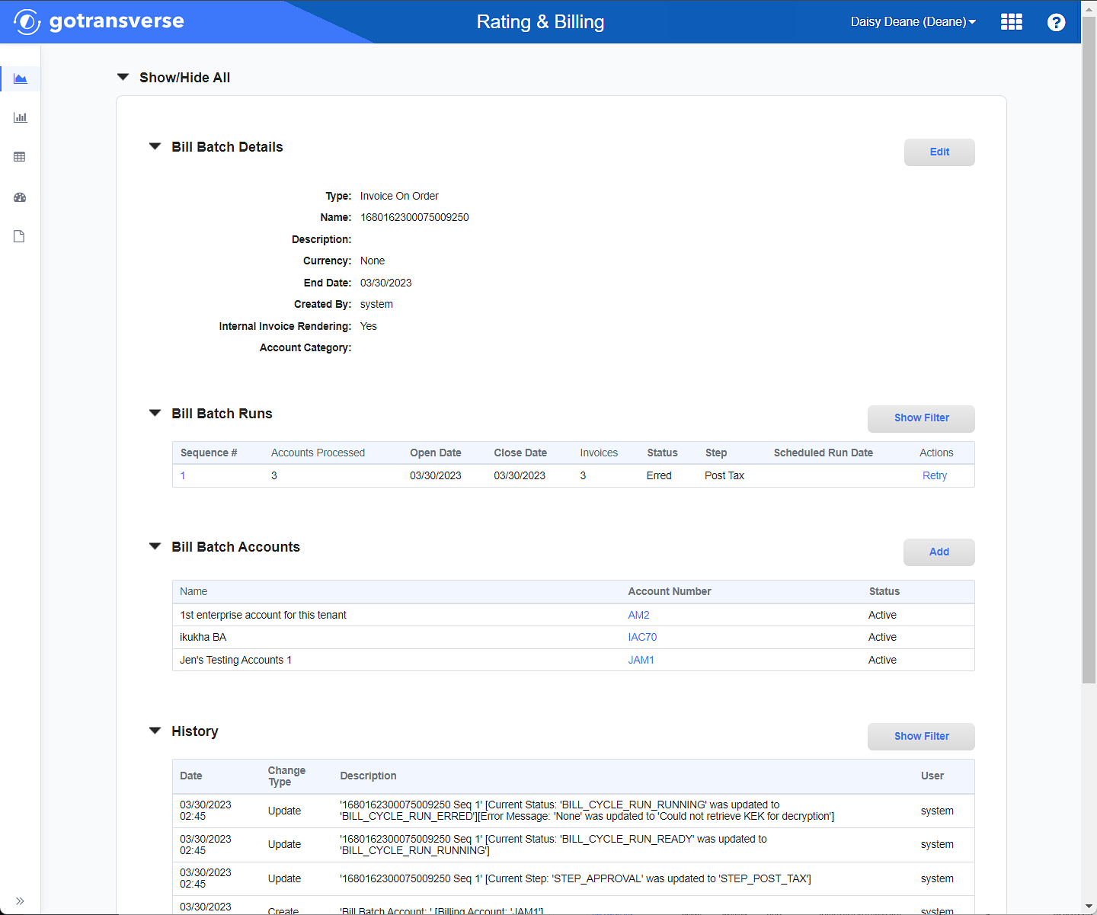Click the Rating & Billing header title
The image size is (1097, 915).
[x=540, y=21]
